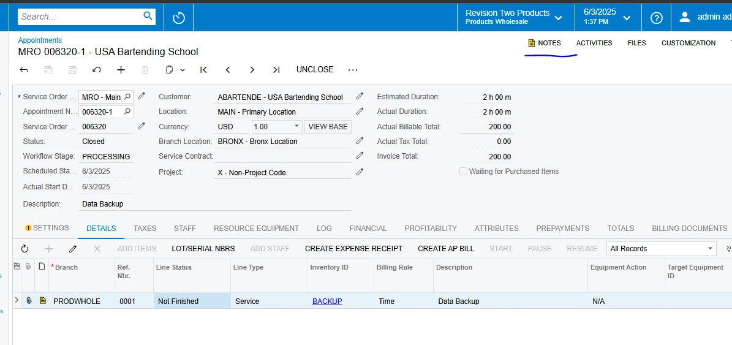Expand the Revision Two Products company menu
Image resolution: width=732 pixels, height=345 pixels.
558,18
